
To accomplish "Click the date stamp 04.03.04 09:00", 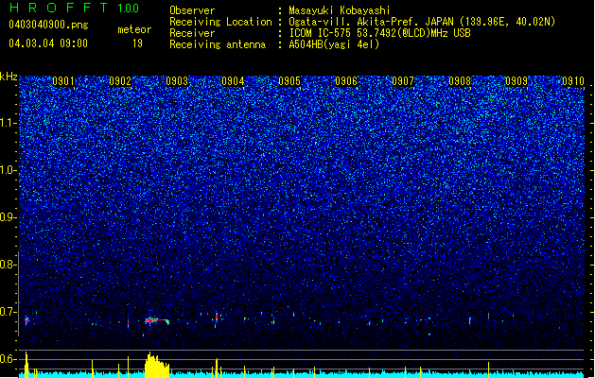I will (48, 43).
